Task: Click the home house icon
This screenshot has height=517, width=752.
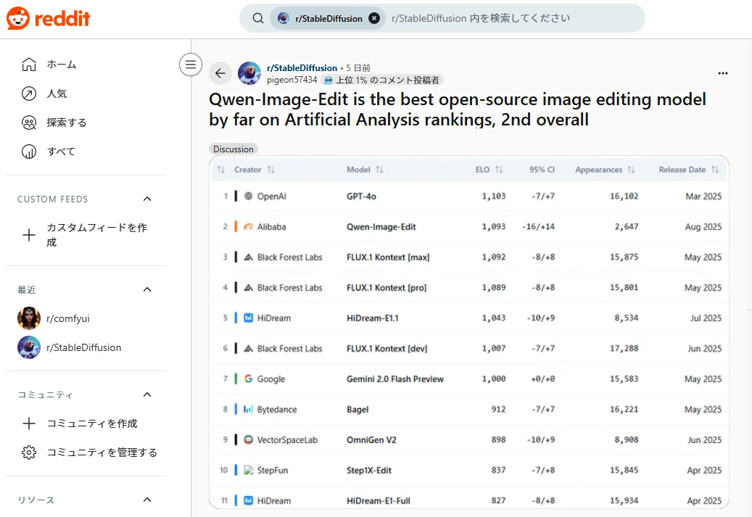Action: (x=29, y=65)
